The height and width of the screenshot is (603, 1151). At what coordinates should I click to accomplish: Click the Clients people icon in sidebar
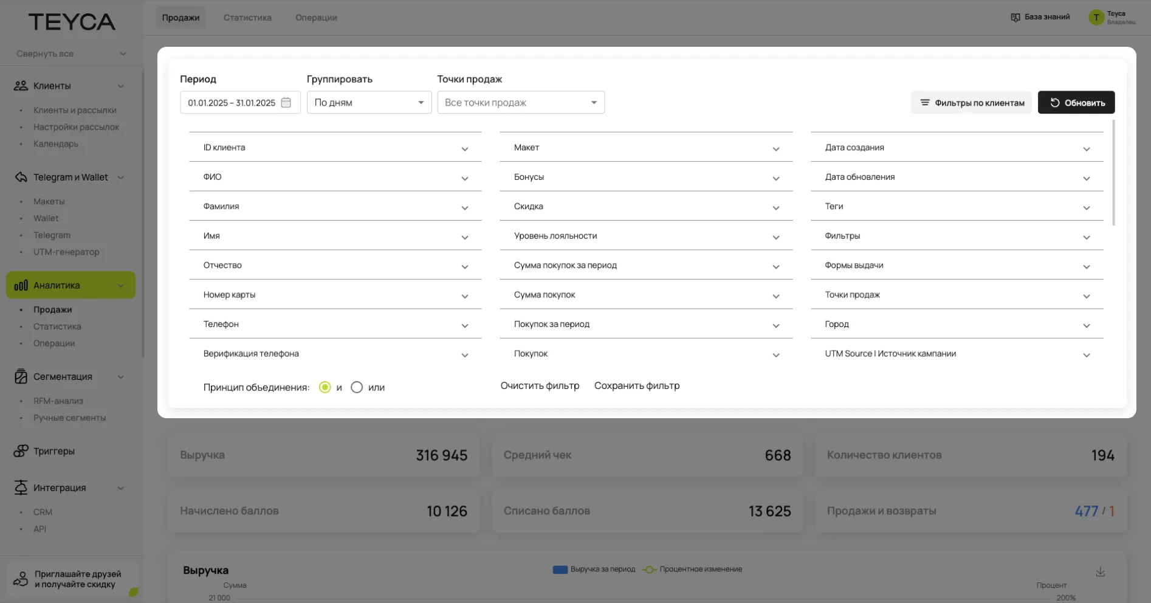tap(21, 86)
